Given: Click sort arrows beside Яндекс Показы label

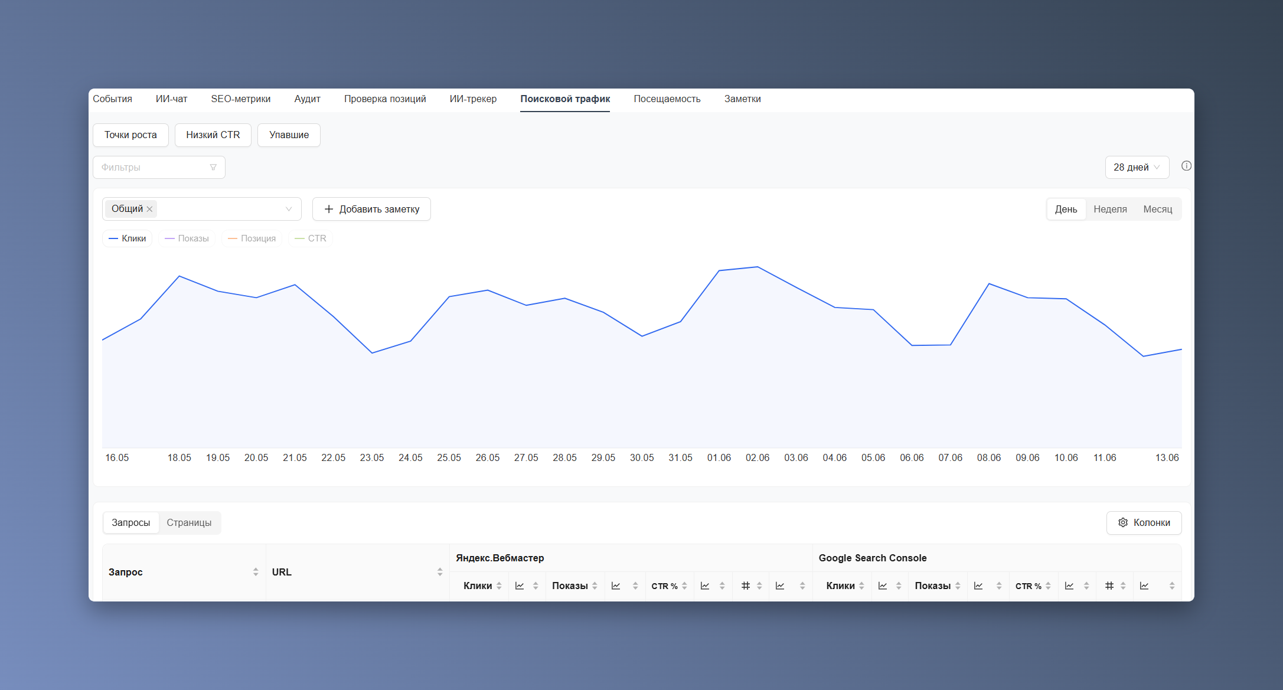Looking at the screenshot, I should (x=595, y=586).
